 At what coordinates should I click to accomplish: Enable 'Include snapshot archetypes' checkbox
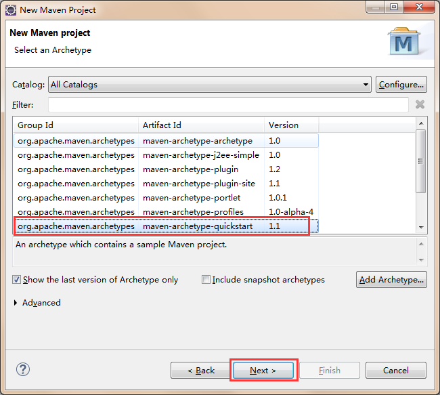coord(206,279)
